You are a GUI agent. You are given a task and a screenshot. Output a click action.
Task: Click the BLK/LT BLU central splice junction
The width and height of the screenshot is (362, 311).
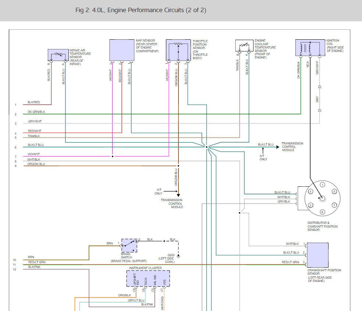click(207, 147)
